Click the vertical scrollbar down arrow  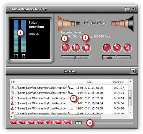point(130,112)
